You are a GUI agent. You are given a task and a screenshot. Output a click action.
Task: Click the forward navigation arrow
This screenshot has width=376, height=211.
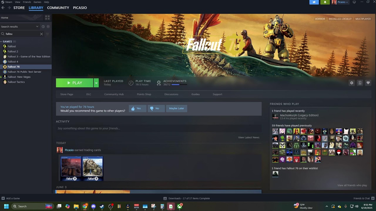coord(9,8)
